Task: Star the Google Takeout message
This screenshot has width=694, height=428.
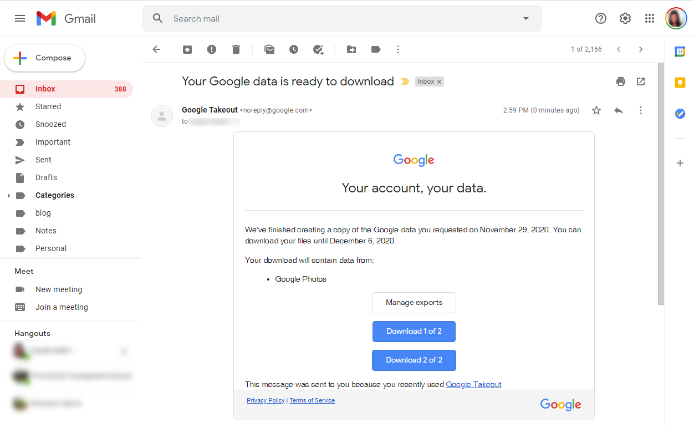Action: (596, 110)
